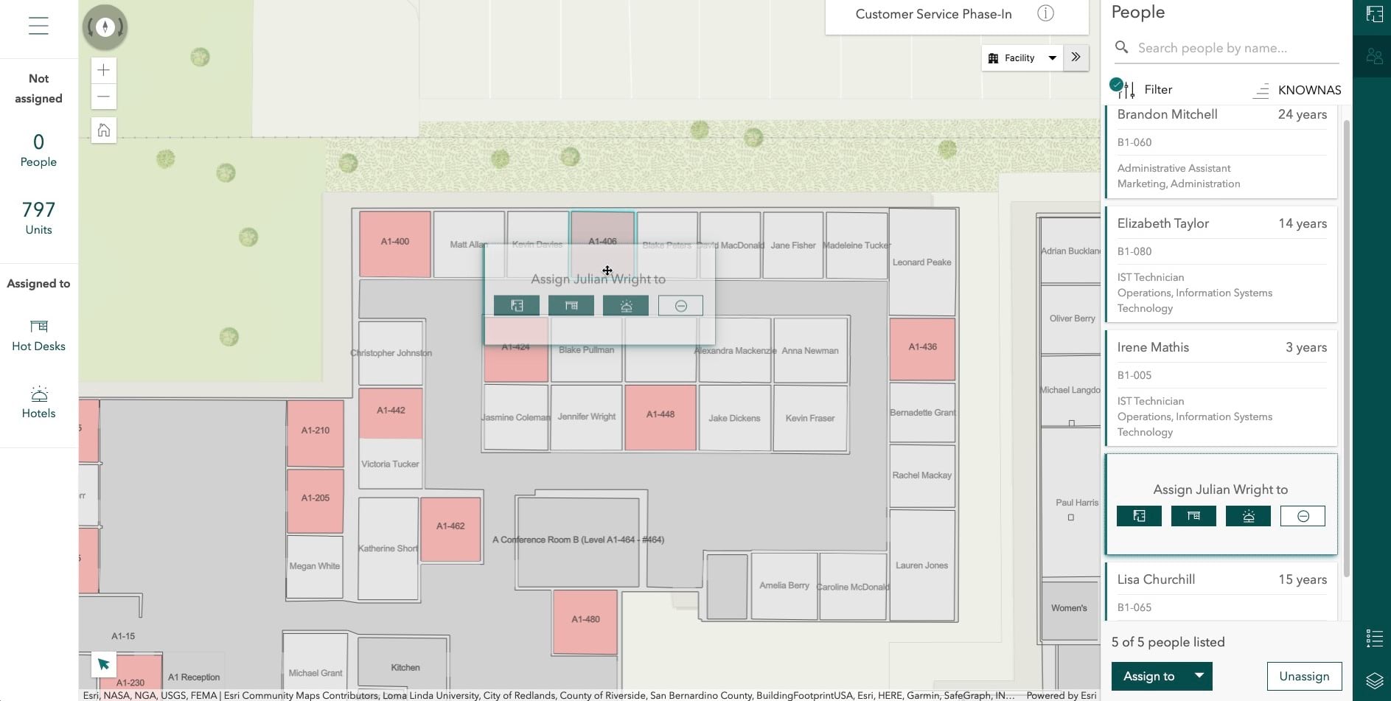This screenshot has width=1391, height=701.
Task: Click the info icon beside Customer Service Phase-In
Action: click(1045, 13)
